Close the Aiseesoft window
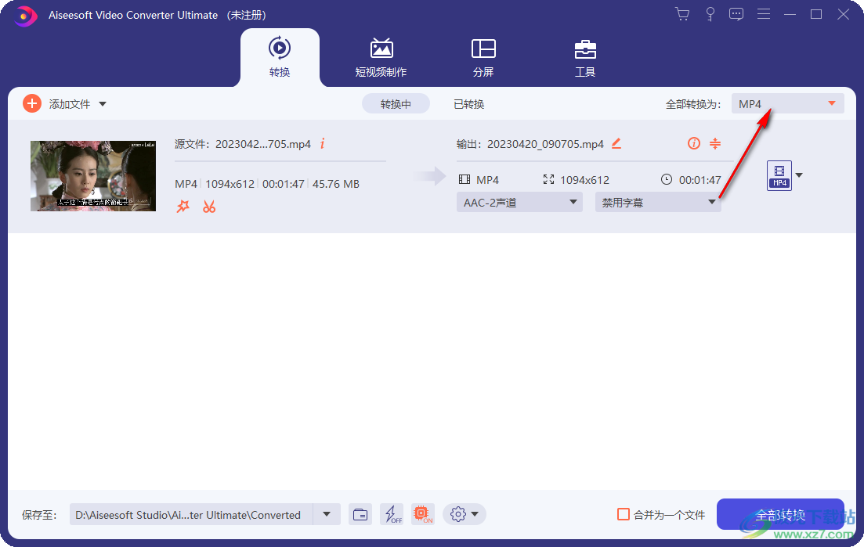The width and height of the screenshot is (864, 547). point(843,14)
